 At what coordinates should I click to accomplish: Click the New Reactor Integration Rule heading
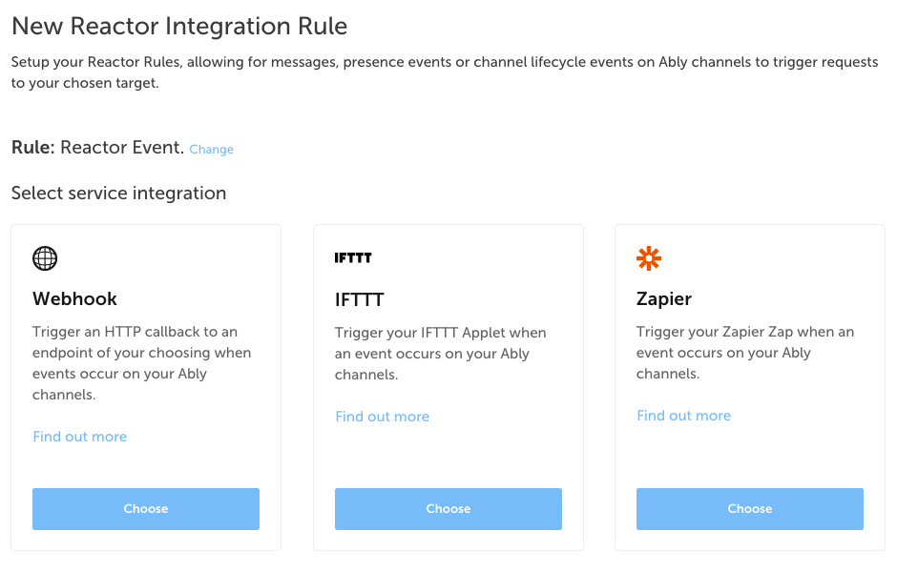(x=179, y=27)
